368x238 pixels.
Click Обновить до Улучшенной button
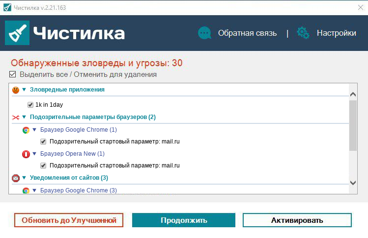(x=69, y=220)
